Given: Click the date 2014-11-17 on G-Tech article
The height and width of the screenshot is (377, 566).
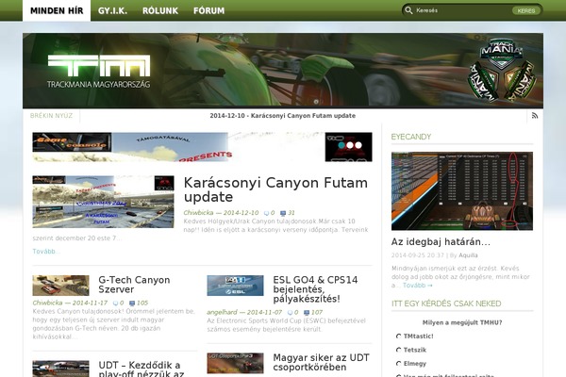Looking at the screenshot, I should (x=90, y=303).
